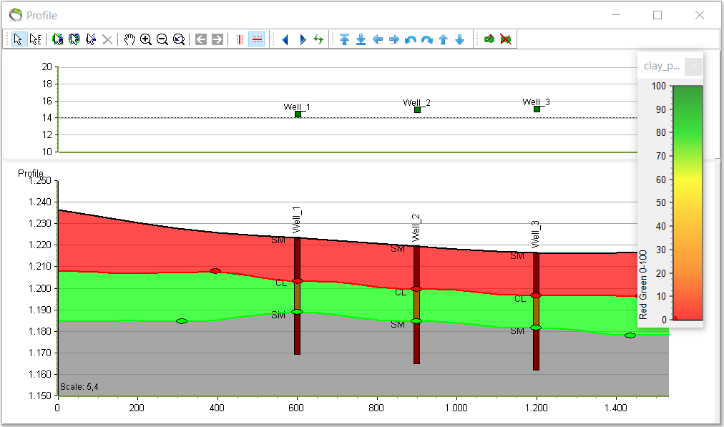Click the Profile window app icon

(16, 15)
